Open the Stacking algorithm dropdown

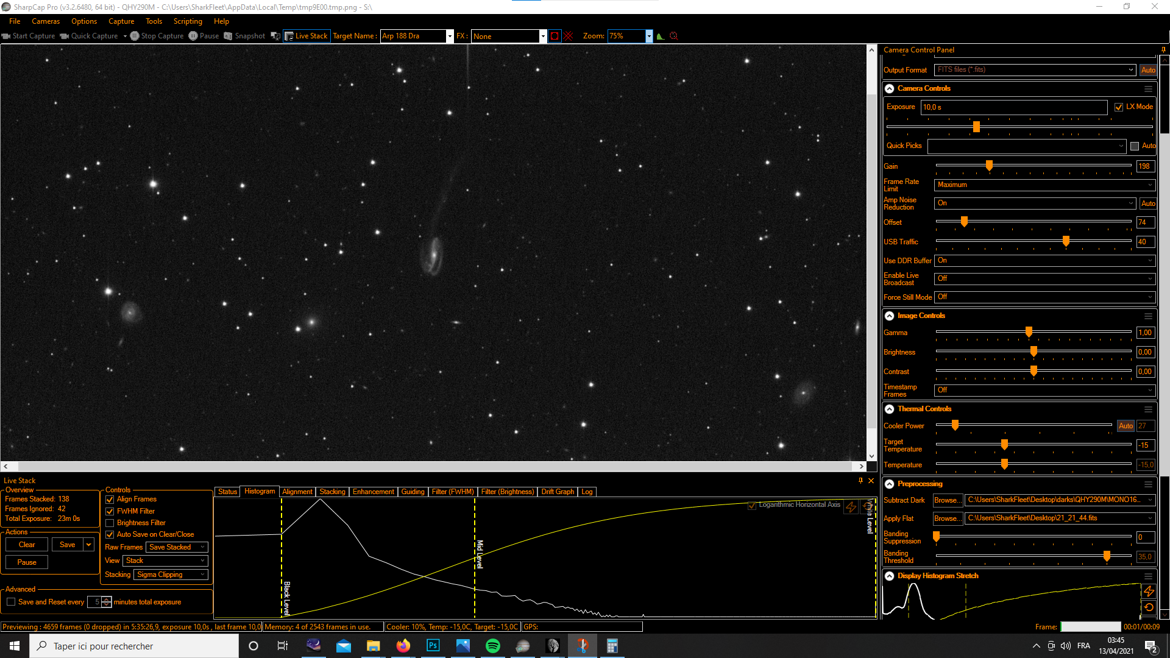171,575
